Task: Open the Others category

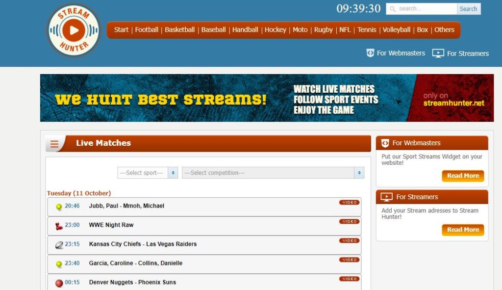Action: coord(444,30)
